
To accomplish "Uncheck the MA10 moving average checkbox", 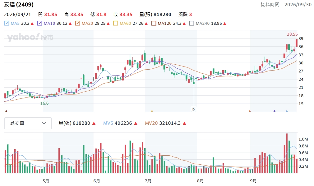I will tap(40, 23).
